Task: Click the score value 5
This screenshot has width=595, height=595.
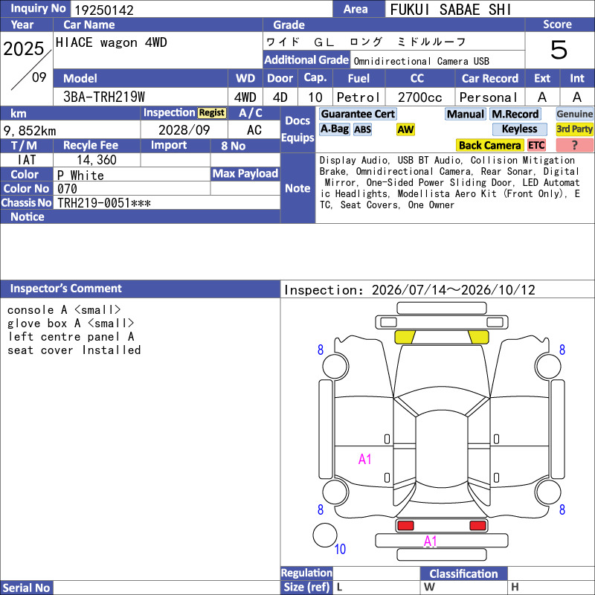Action: [x=559, y=50]
